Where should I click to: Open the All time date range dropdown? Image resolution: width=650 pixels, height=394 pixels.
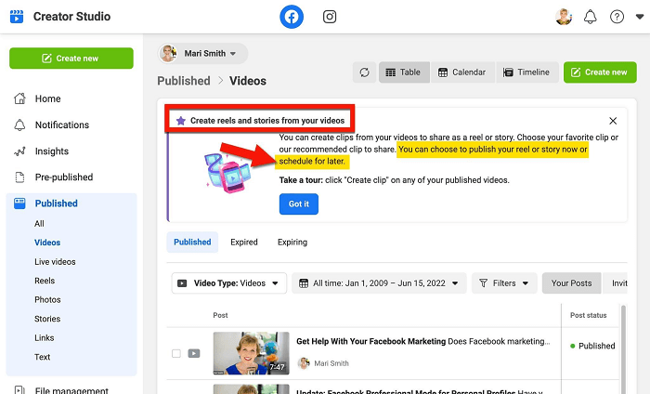(x=379, y=282)
